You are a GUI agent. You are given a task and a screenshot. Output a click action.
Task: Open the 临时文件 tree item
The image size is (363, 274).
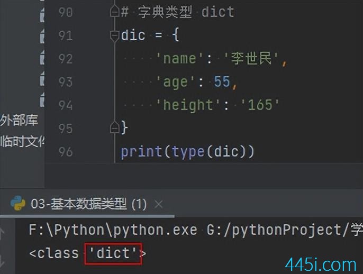[x=22, y=142]
